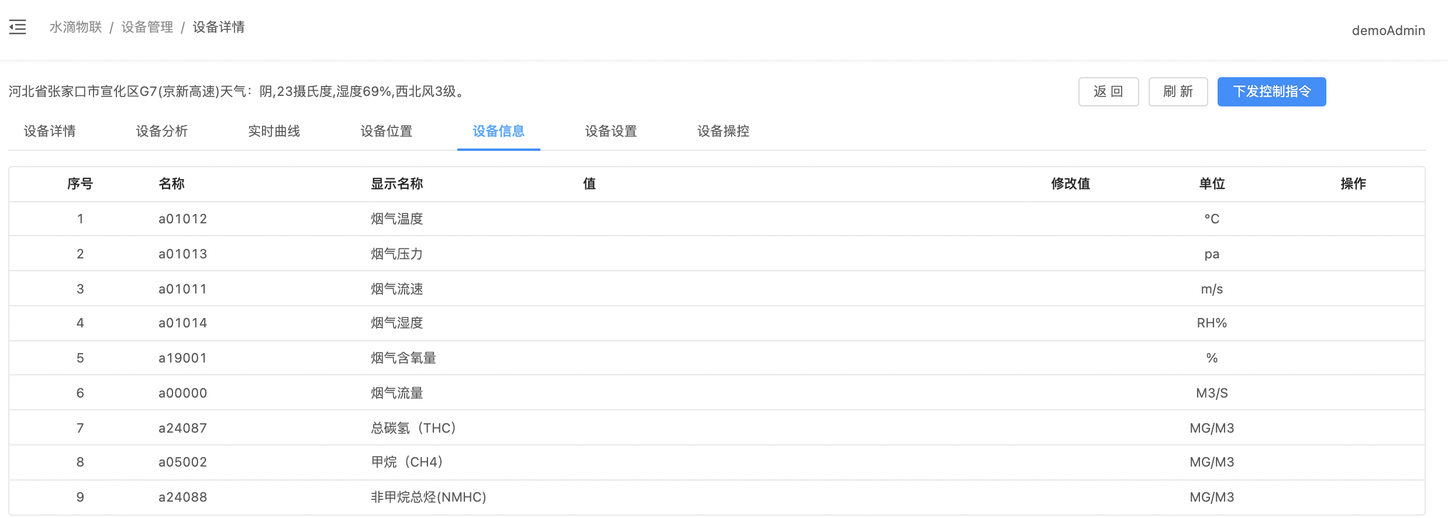
Task: Collapse the sidebar using the hamburger icon
Action: click(18, 27)
